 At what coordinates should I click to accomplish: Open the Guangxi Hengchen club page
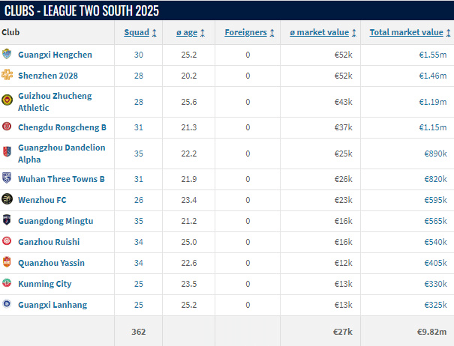click(x=55, y=55)
